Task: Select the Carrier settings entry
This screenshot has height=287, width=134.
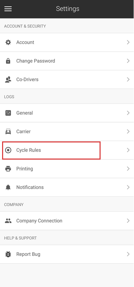Action: [67, 132]
